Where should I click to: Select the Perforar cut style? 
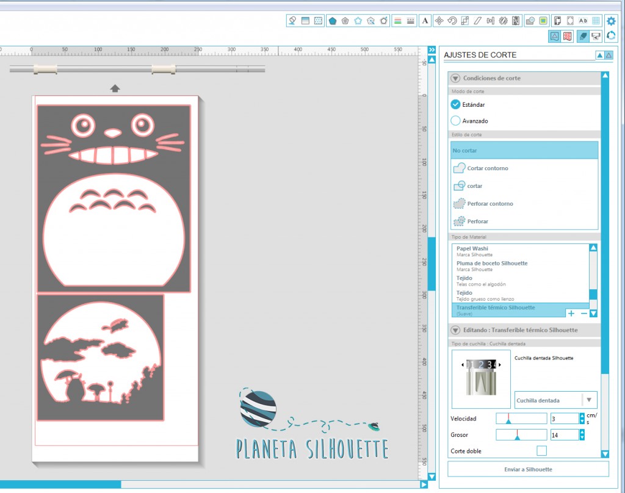pos(524,221)
